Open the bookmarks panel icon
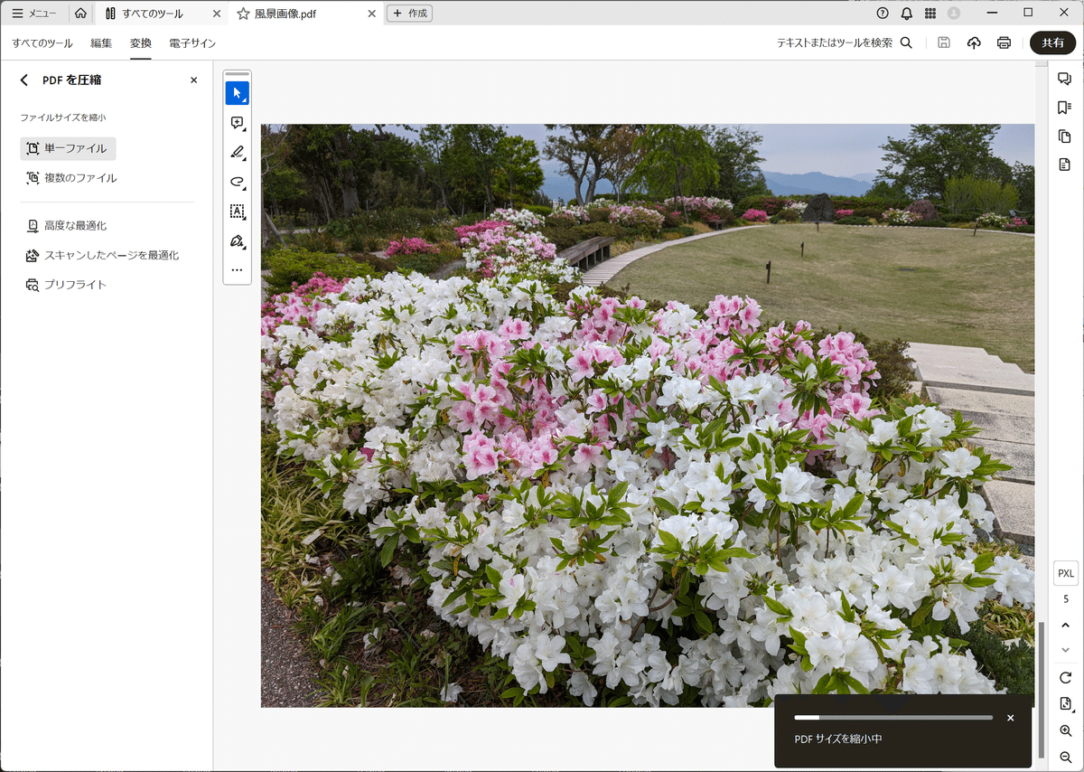1084x772 pixels. coord(1065,108)
